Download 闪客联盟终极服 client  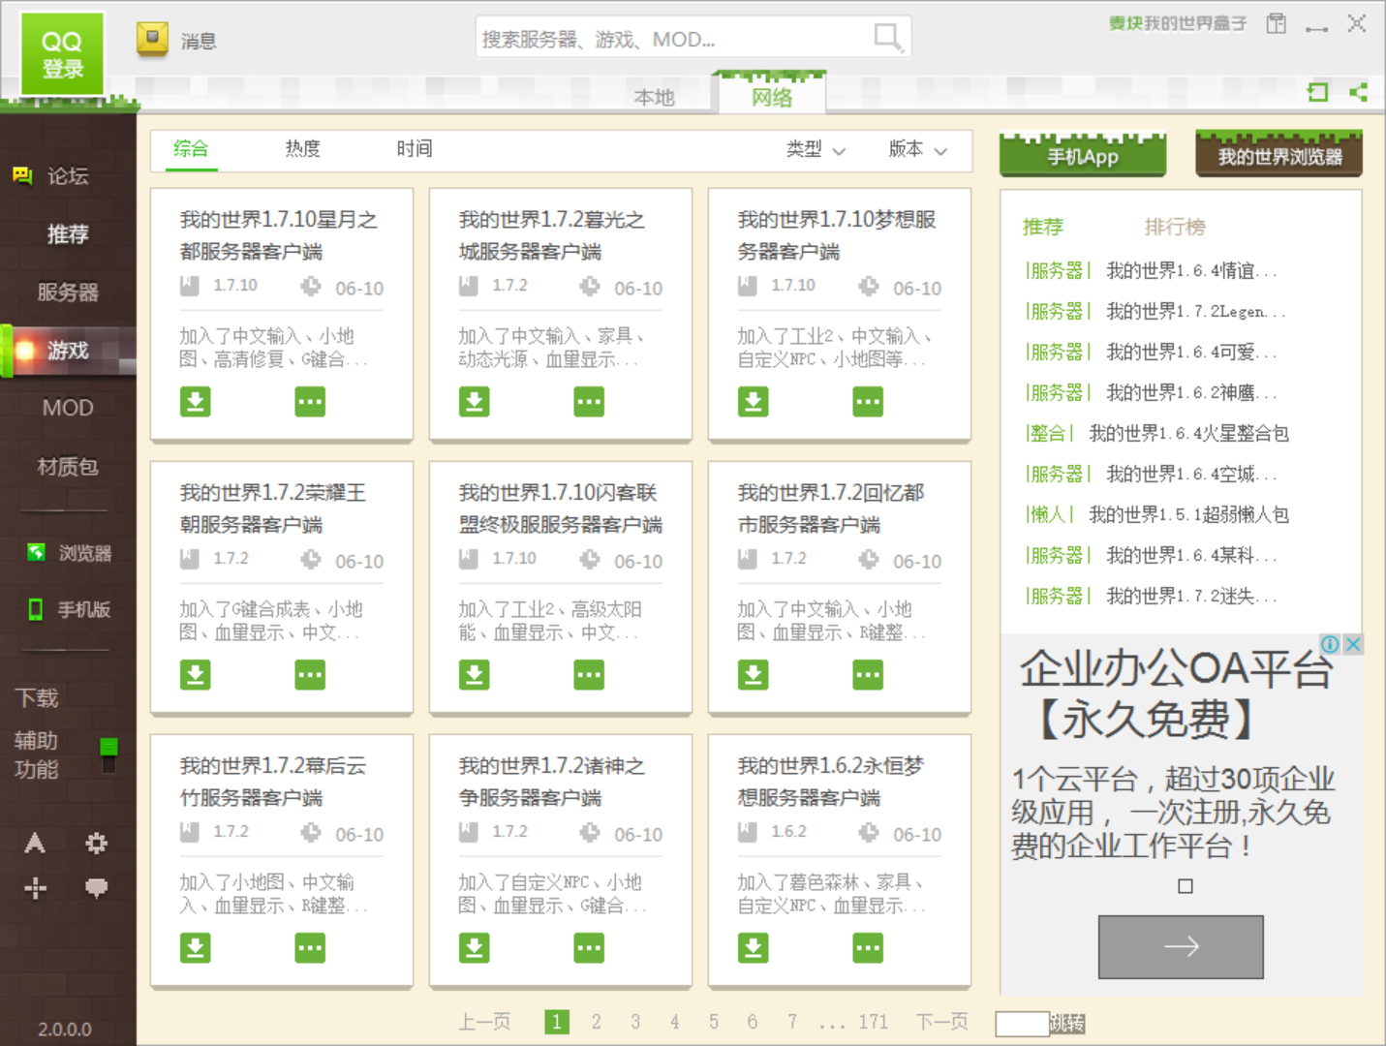click(474, 674)
